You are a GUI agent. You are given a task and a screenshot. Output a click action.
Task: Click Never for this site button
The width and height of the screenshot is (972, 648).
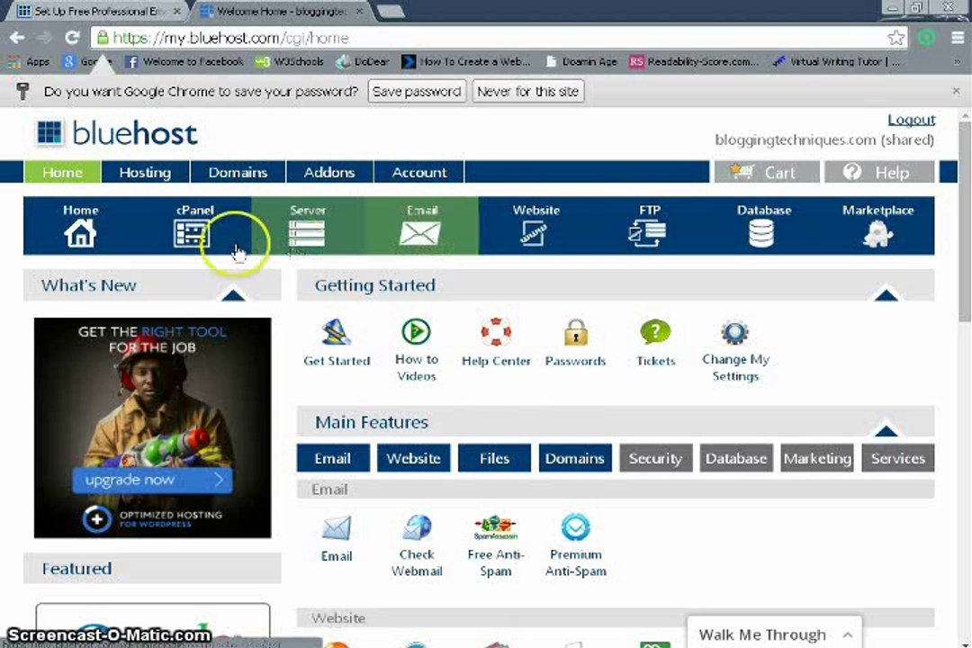point(527,91)
